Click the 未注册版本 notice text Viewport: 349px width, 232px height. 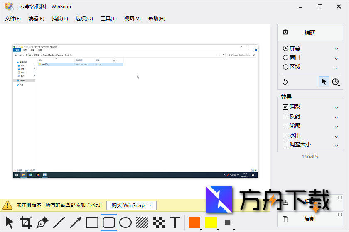pos(29,205)
